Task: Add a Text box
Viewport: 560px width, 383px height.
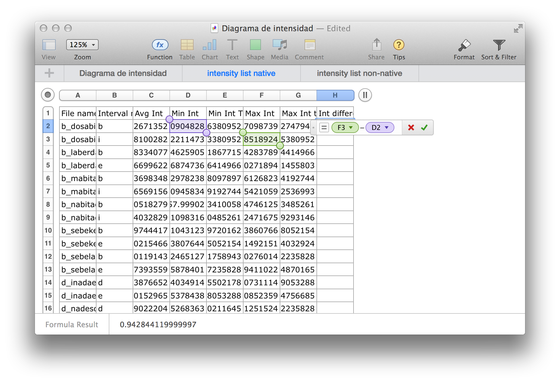Action: coord(232,45)
